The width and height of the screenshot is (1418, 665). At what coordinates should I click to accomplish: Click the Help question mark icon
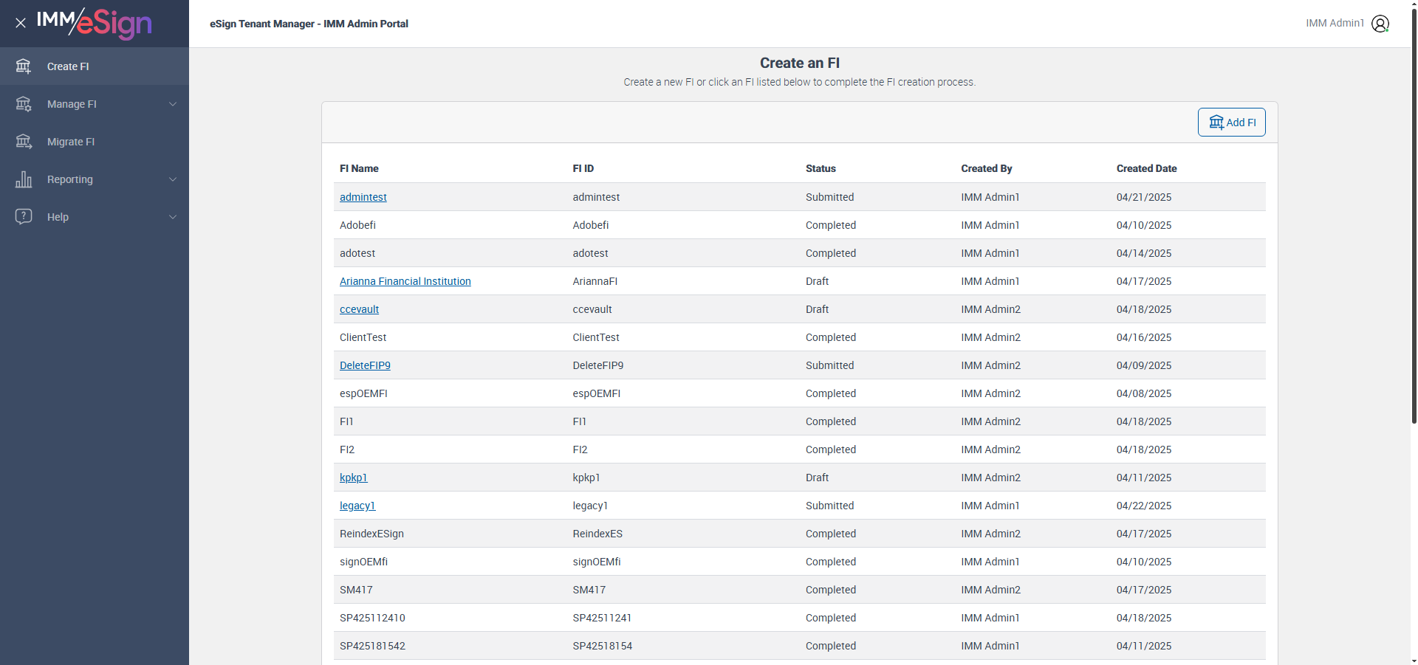pyautogui.click(x=24, y=216)
